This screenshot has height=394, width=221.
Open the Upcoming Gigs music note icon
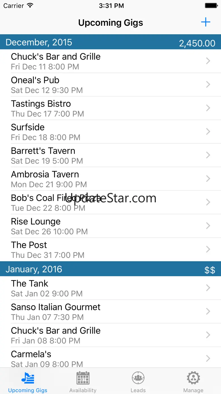[28, 378]
